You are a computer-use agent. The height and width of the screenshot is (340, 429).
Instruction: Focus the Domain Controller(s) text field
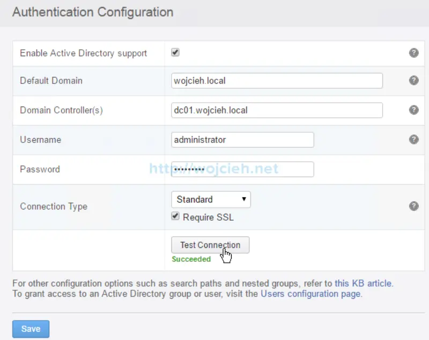tap(276, 110)
